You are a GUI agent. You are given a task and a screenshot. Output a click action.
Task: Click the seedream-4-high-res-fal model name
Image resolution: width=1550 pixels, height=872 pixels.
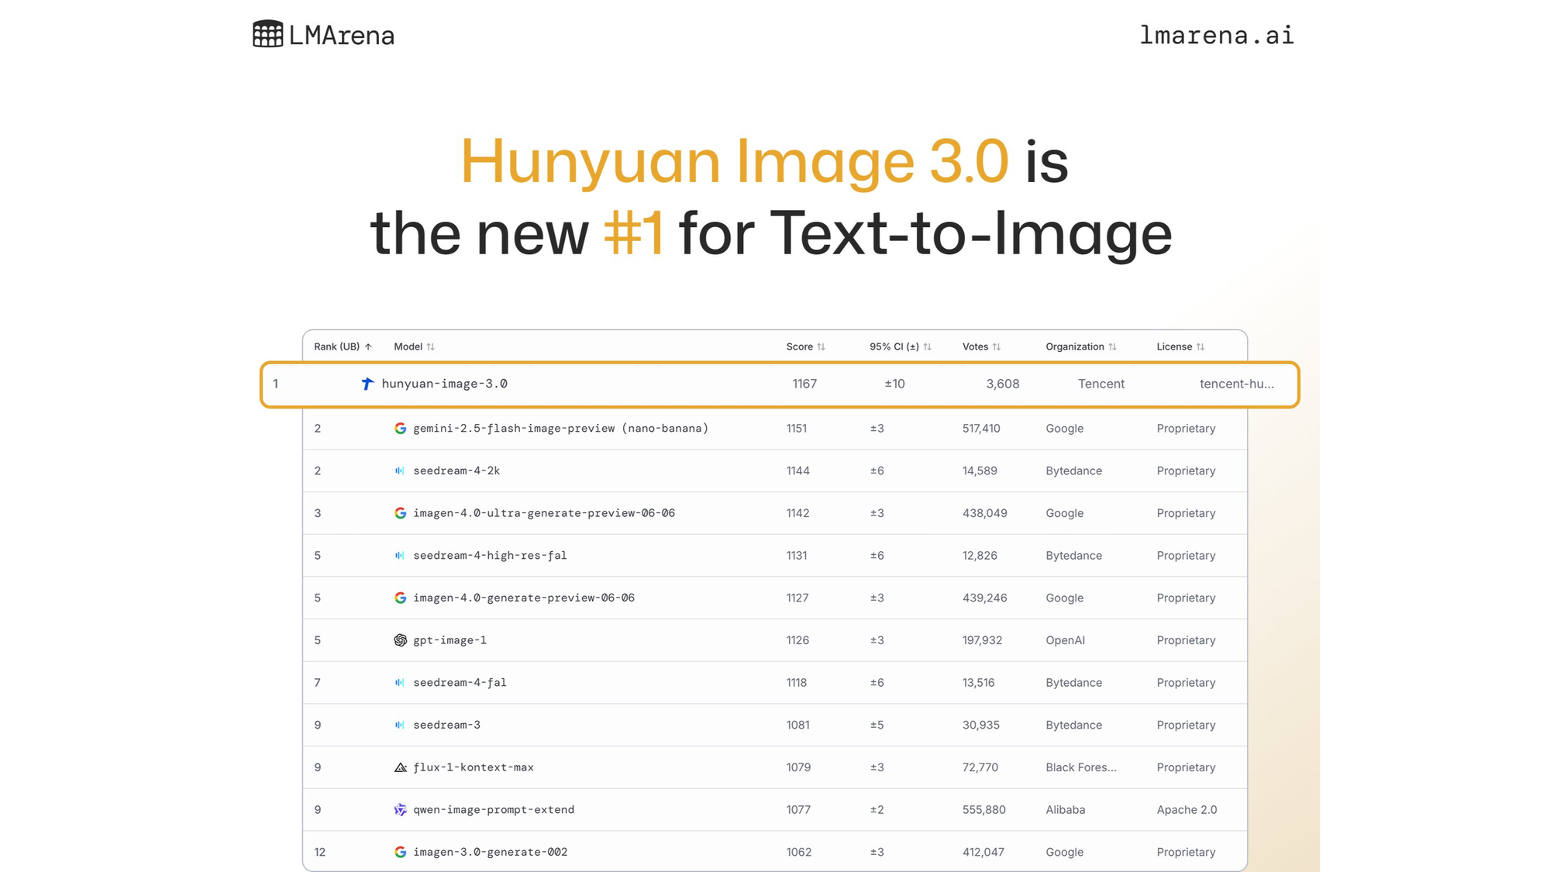pyautogui.click(x=490, y=556)
